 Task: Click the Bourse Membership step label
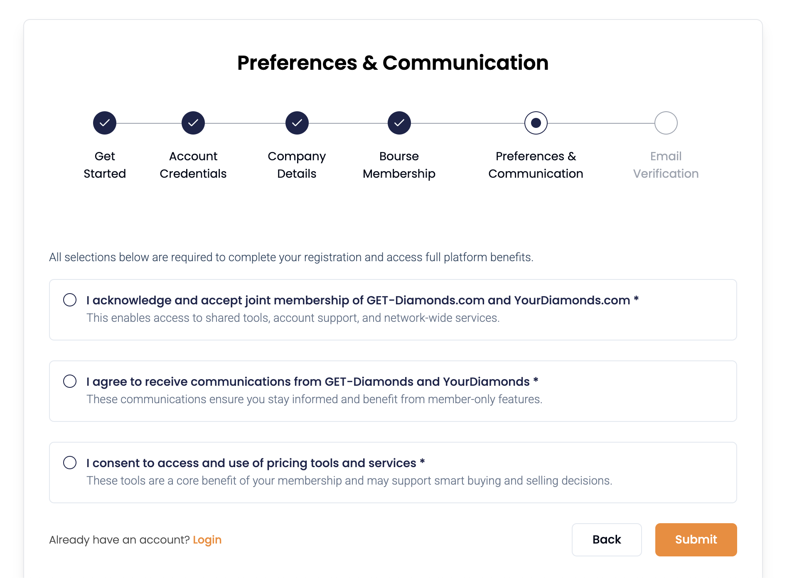click(399, 165)
